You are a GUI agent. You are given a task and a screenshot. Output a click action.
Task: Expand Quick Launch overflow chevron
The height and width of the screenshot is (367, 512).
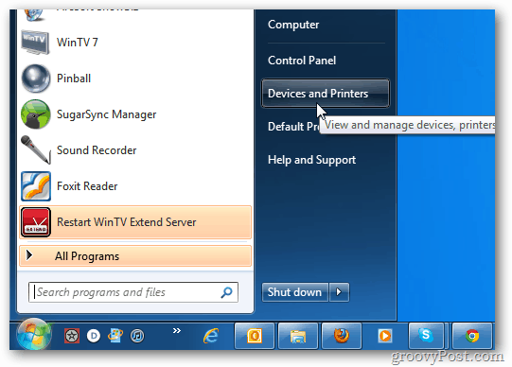coord(177,331)
